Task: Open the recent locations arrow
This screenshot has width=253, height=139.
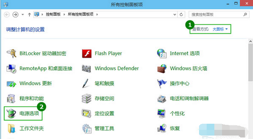Action: click(x=23, y=15)
